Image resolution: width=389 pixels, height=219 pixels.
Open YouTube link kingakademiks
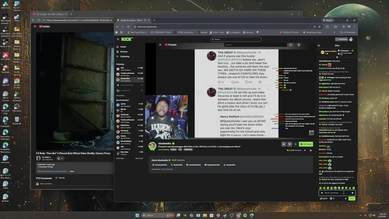tap(212, 165)
